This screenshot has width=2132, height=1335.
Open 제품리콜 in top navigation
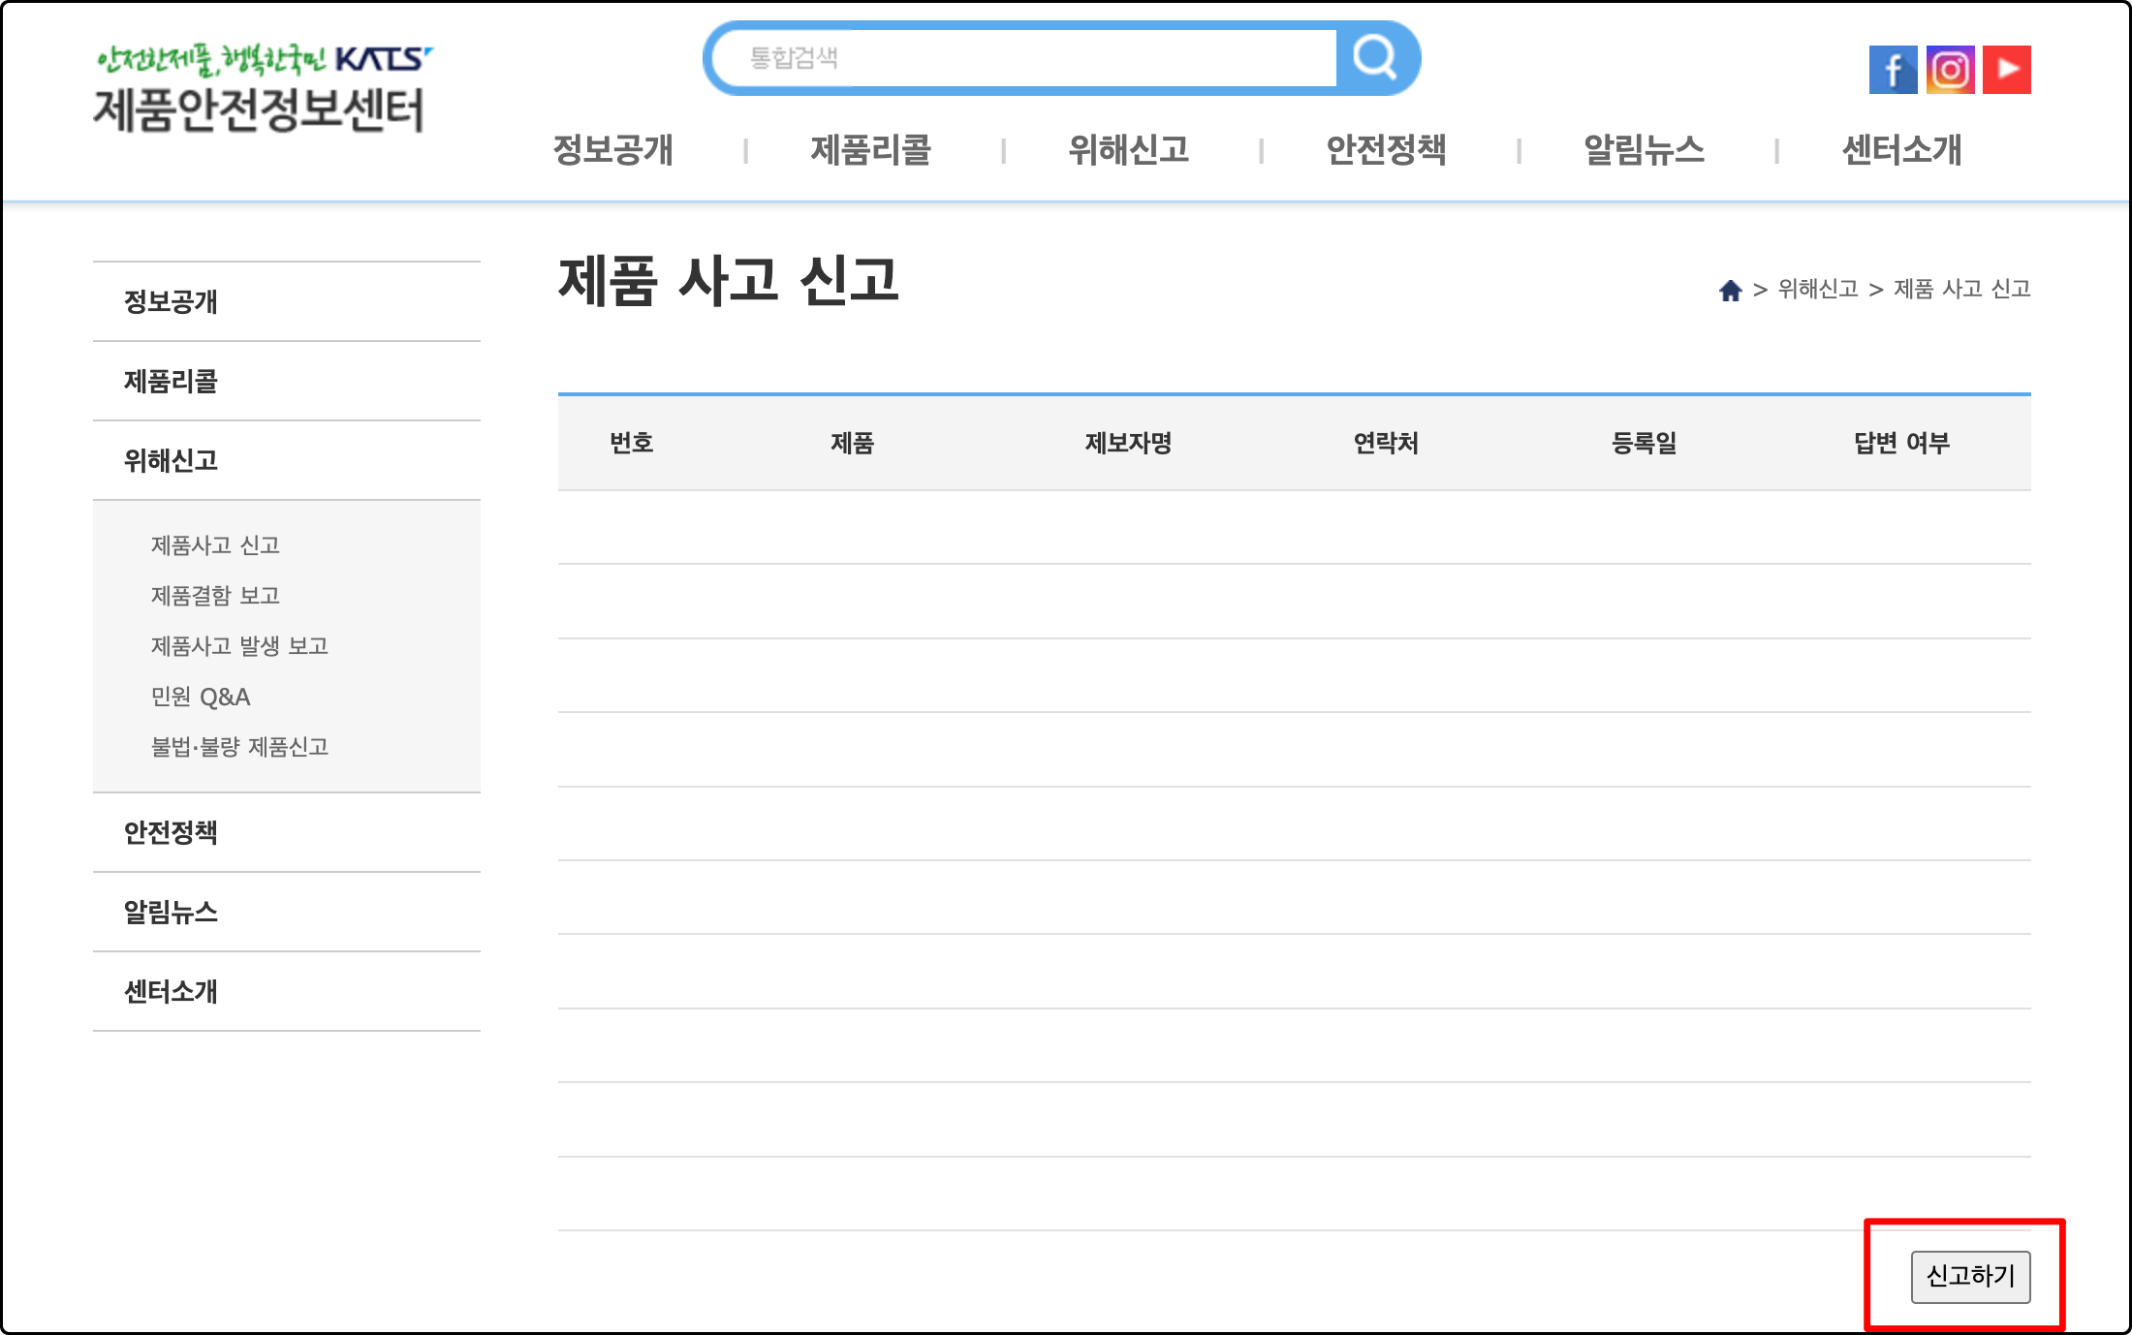coord(871,150)
